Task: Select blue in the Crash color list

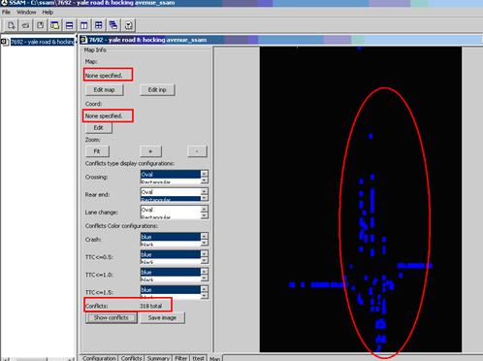Action: coord(171,237)
